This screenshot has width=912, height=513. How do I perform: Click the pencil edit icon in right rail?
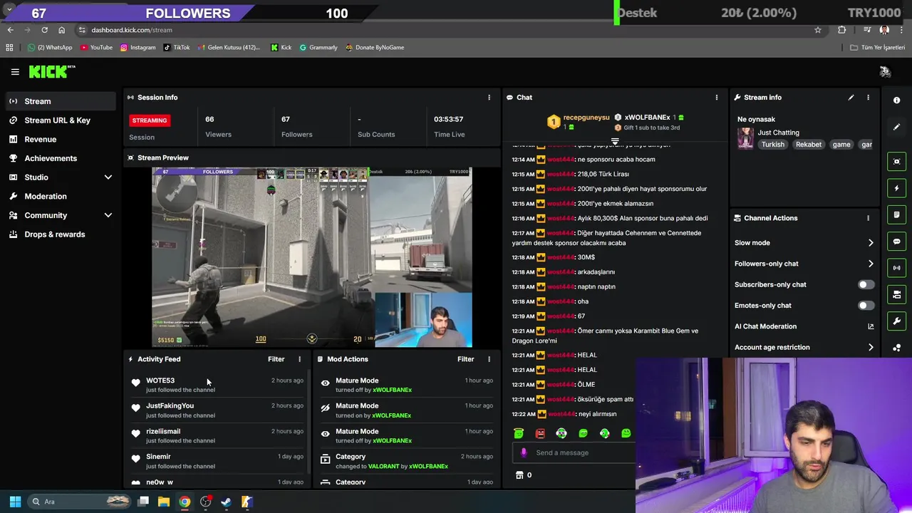tap(896, 127)
